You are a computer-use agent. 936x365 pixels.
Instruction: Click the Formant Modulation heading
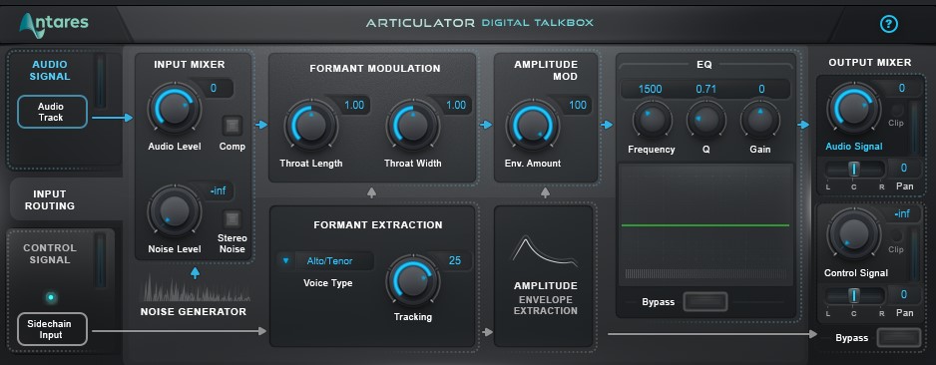[375, 69]
